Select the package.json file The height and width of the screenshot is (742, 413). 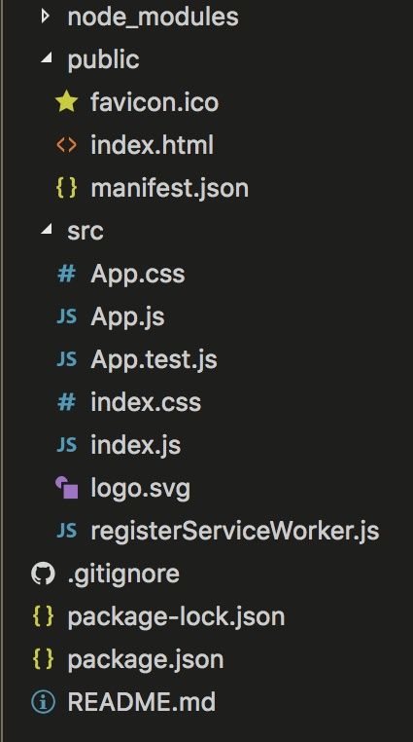pos(146,659)
